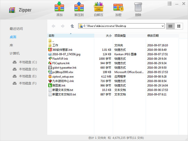Image resolution: width=188 pixels, height=141 pixels.
Task: Open the title bar menu dropdown
Action: pos(170,3)
